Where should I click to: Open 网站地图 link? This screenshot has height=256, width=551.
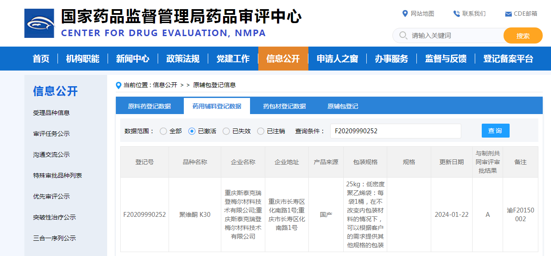point(423,13)
